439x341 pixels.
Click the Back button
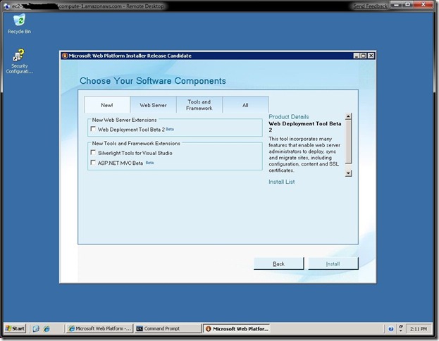[278, 263]
